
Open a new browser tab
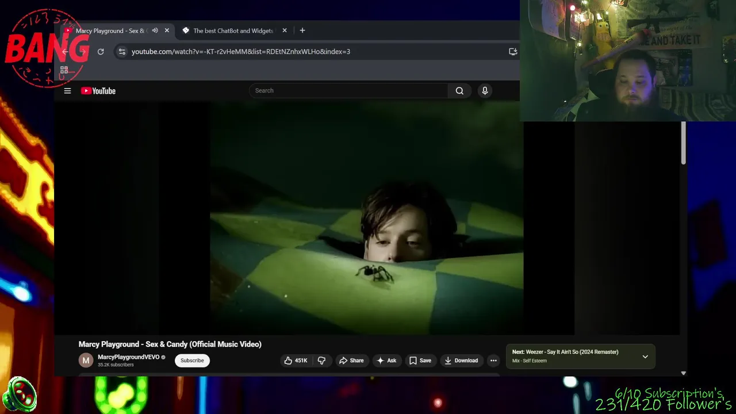coord(302,30)
